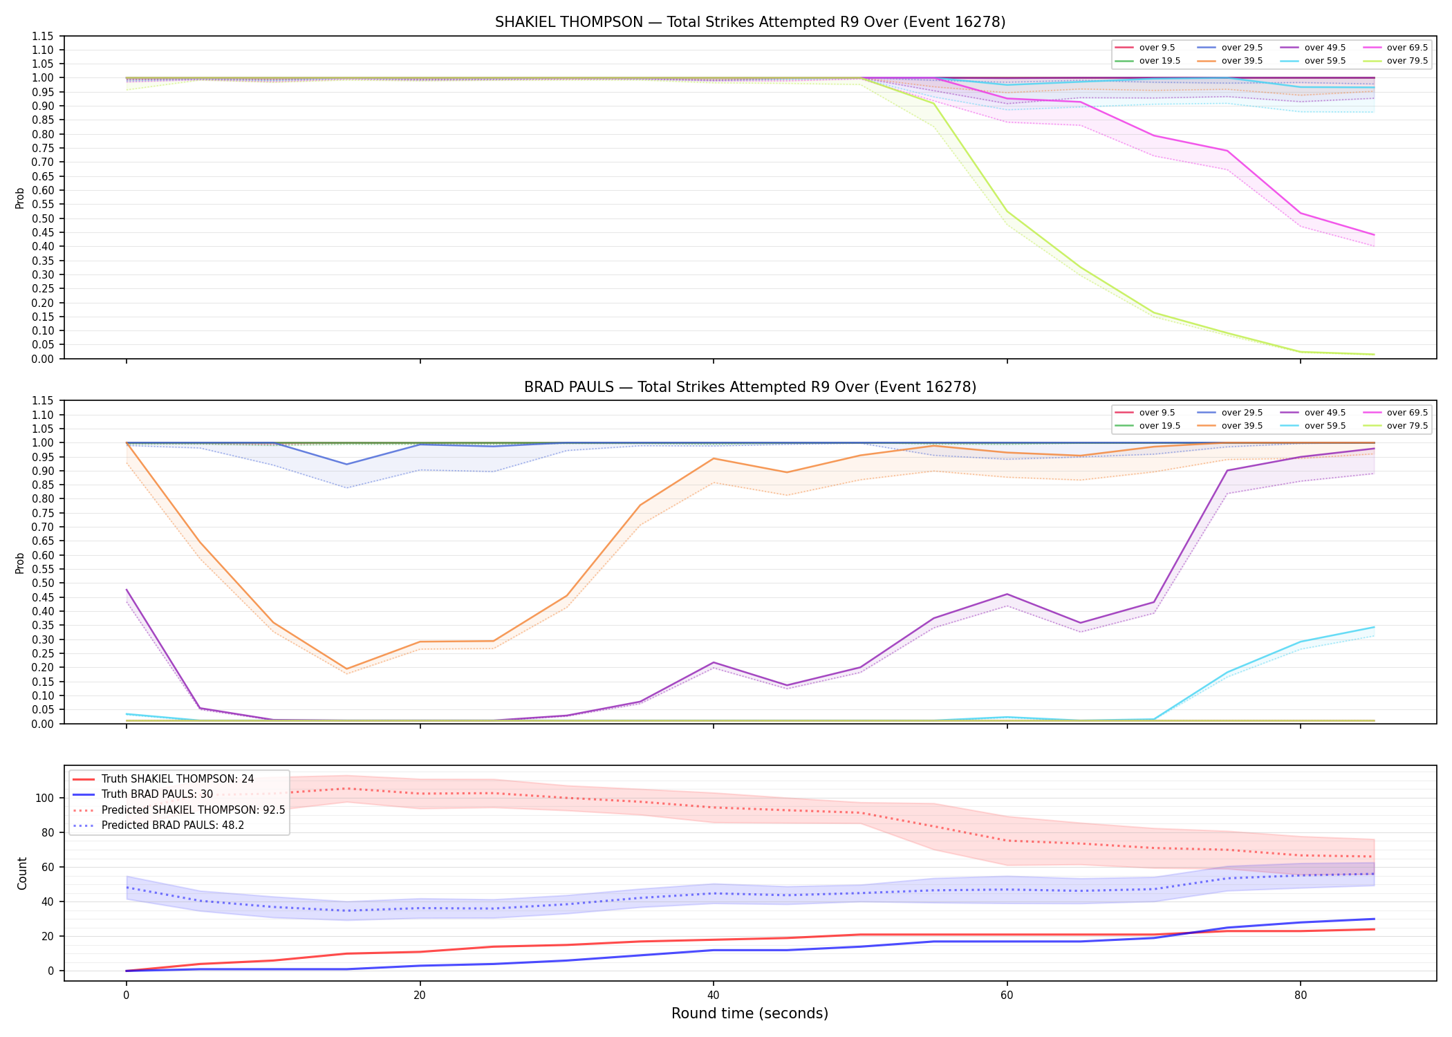Image resolution: width=1452 pixels, height=1037 pixels.
Task: Click the '0.50' tick on Brad Pauls chart
Action: [43, 583]
